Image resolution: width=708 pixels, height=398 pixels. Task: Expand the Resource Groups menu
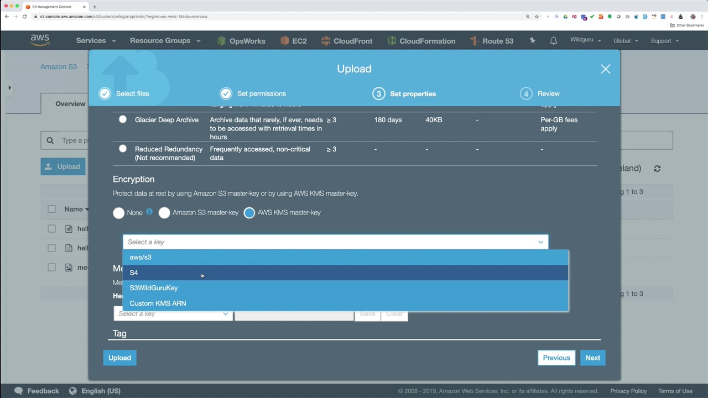point(165,40)
